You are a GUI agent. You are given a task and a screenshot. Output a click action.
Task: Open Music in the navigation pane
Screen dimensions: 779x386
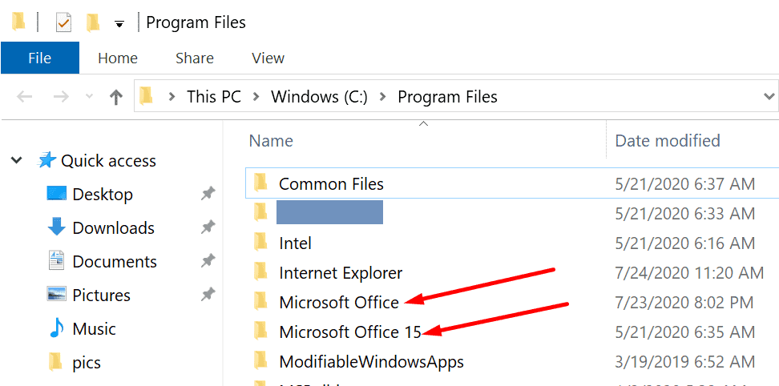coord(94,329)
